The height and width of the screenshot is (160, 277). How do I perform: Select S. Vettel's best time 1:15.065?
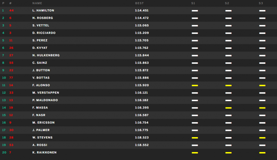(x=142, y=25)
